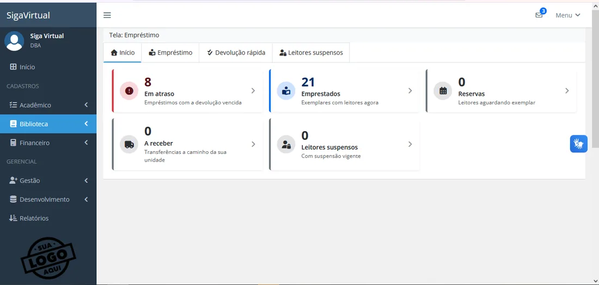
Task: Click the notification badge showing 3
Action: click(x=543, y=11)
